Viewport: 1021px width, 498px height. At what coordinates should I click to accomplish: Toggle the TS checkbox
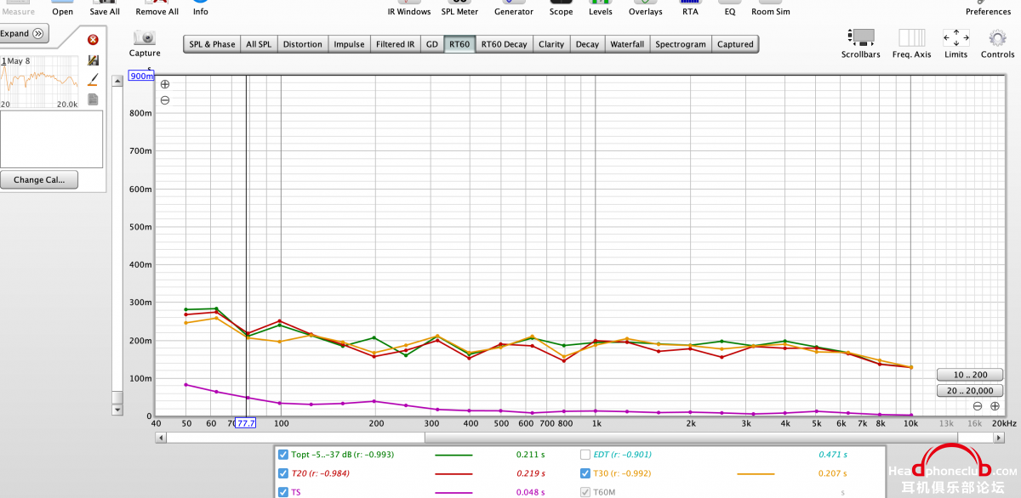[283, 492]
